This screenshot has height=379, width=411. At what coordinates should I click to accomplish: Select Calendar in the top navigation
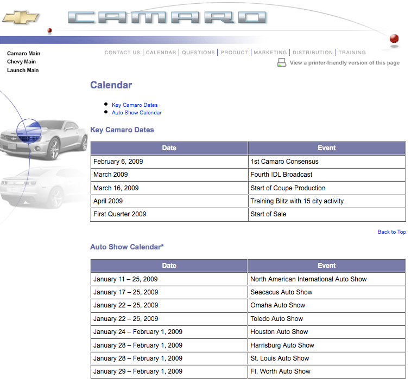click(161, 53)
